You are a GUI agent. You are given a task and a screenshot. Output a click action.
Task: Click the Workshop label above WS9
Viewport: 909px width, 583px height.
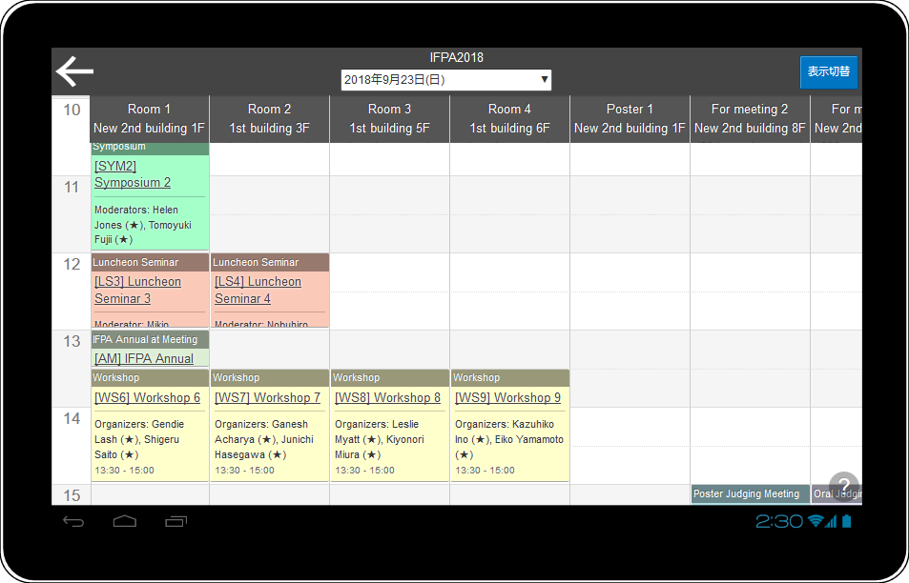[476, 377]
